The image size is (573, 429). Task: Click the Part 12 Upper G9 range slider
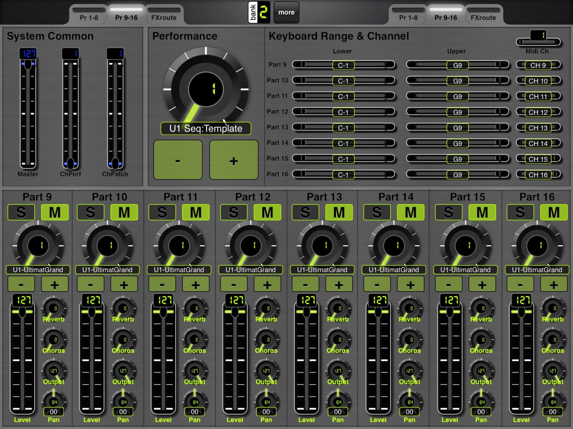[458, 112]
